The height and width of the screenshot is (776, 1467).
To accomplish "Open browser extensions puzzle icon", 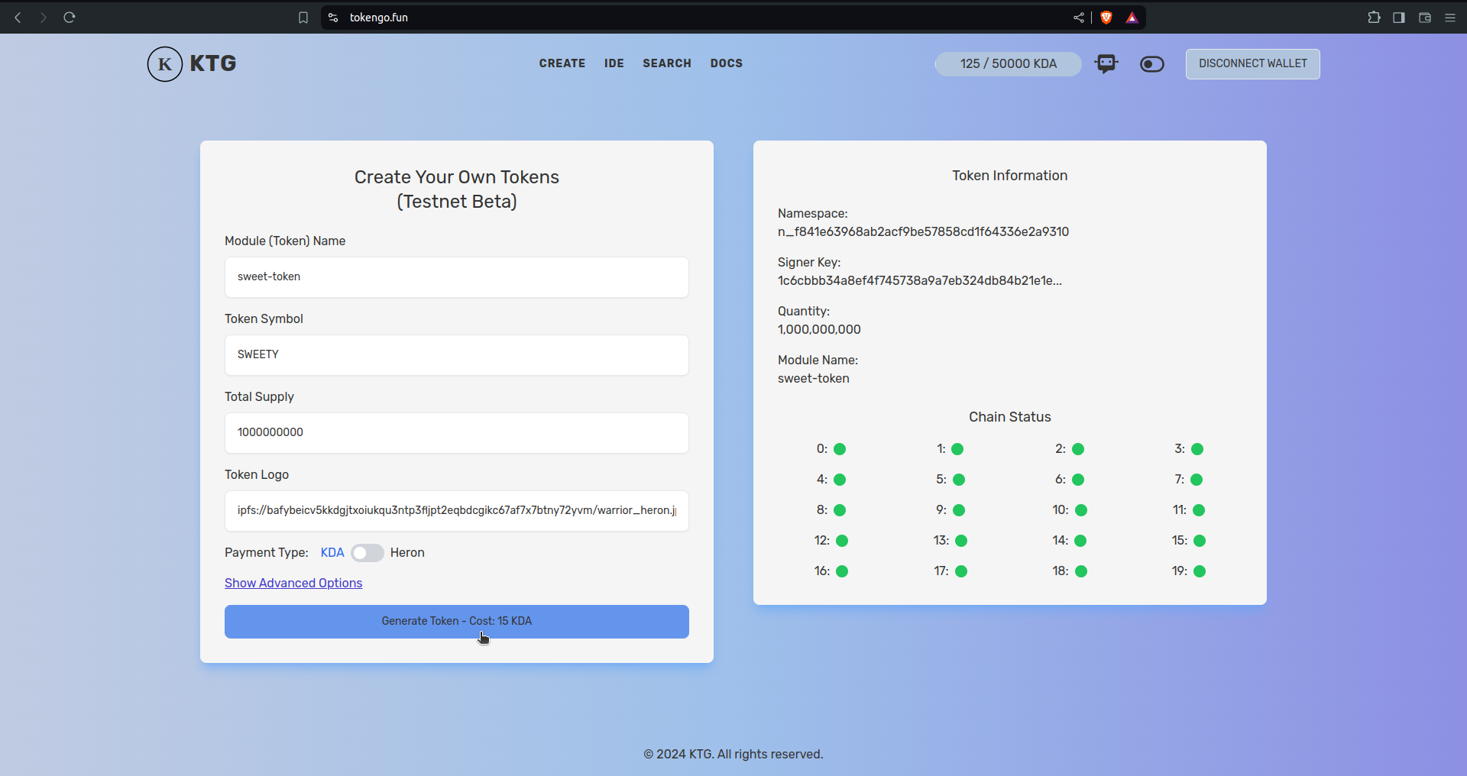I will (1374, 18).
